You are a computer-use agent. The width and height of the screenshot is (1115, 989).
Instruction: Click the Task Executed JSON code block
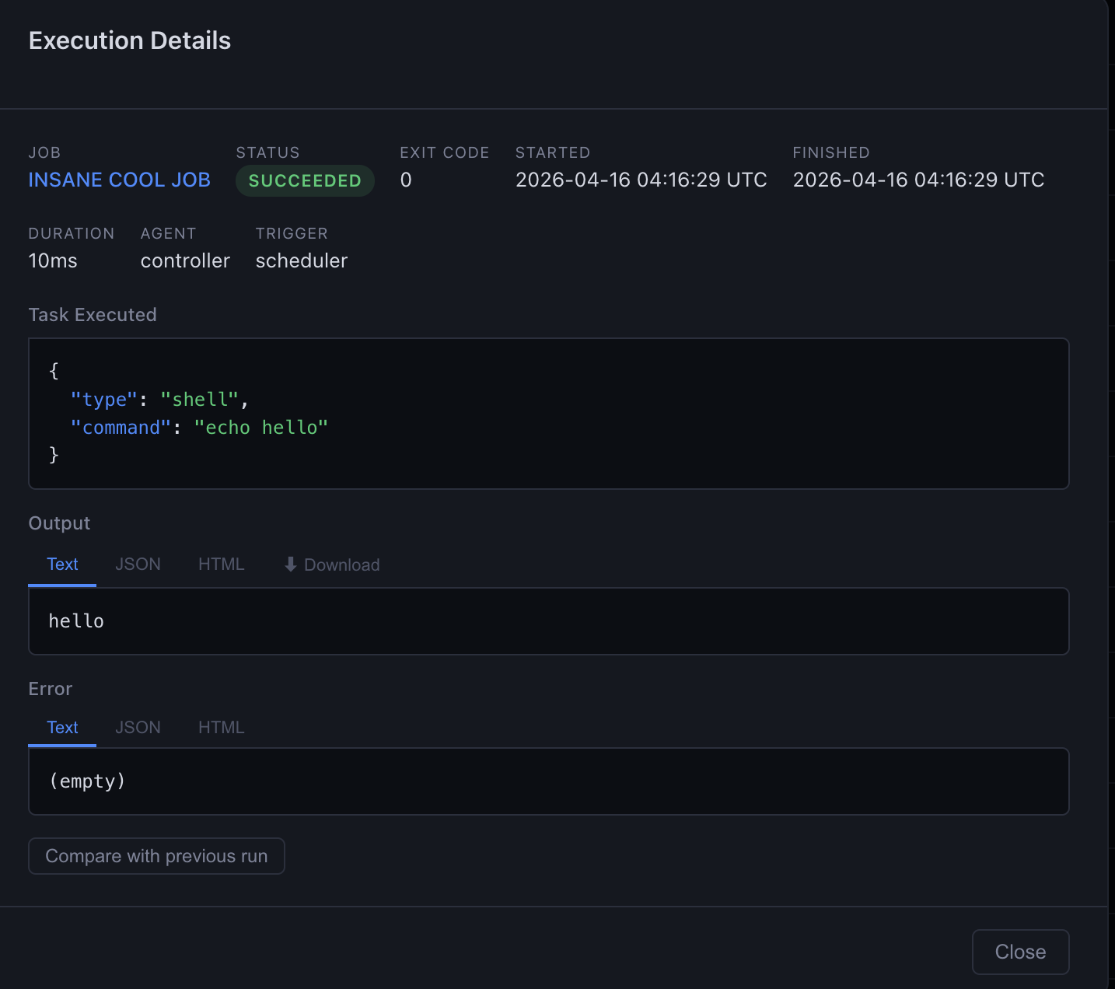[x=549, y=414]
